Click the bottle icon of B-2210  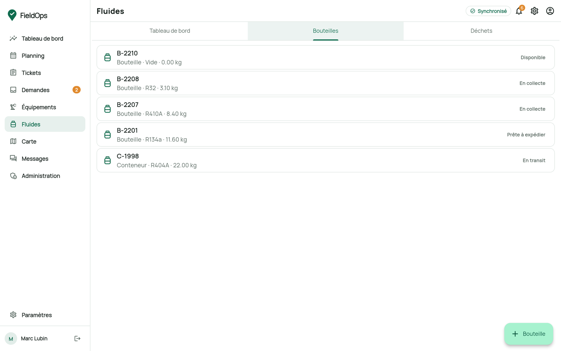pos(108,58)
